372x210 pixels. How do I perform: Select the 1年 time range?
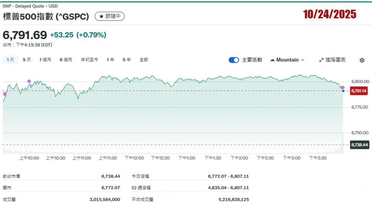tap(110, 60)
